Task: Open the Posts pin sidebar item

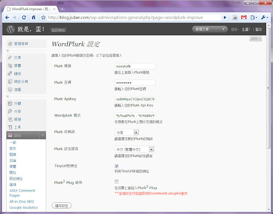Action: click(26, 58)
